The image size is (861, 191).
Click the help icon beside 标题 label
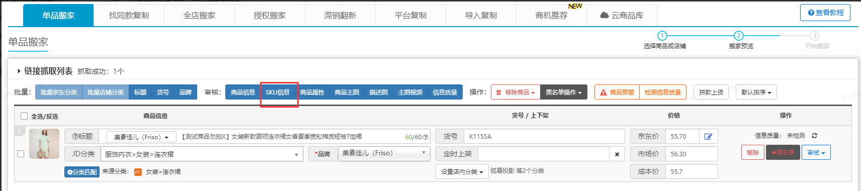pyautogui.click(x=74, y=136)
